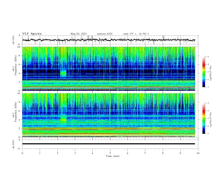Click time axis tick label "0"
The height and width of the screenshot is (172, 223).
point(22,153)
